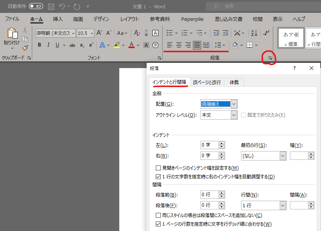Switch to the 挿入 ribbon tab
The height and width of the screenshot is (231, 321).
58,19
